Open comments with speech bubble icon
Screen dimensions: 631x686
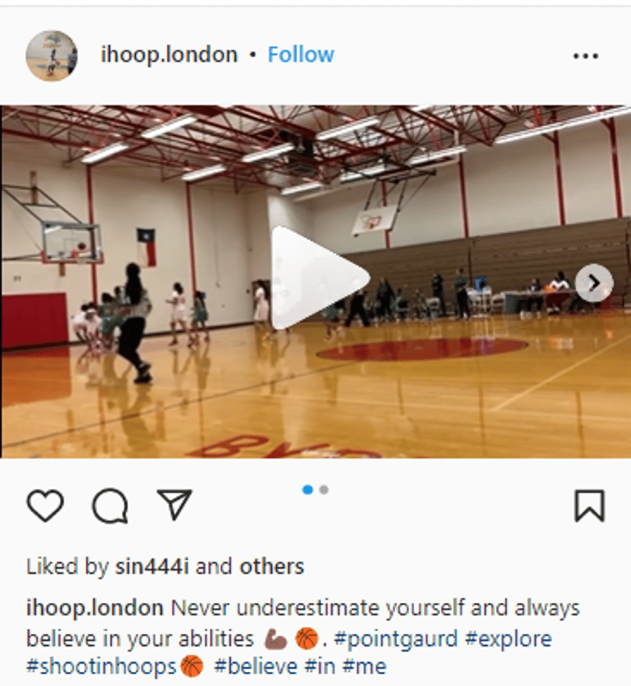tap(111, 506)
